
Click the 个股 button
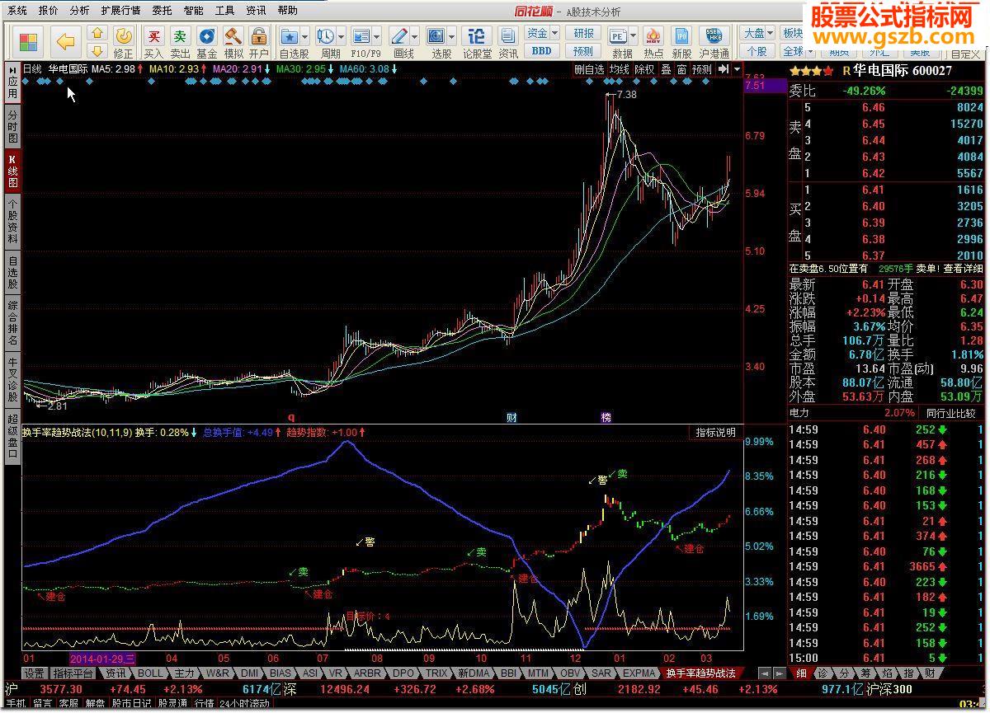tap(756, 51)
